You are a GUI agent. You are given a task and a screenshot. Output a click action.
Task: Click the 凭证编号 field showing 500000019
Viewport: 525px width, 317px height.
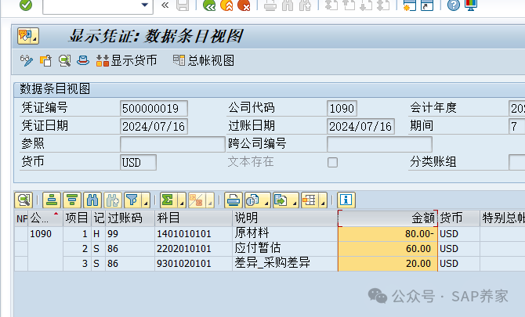154,108
